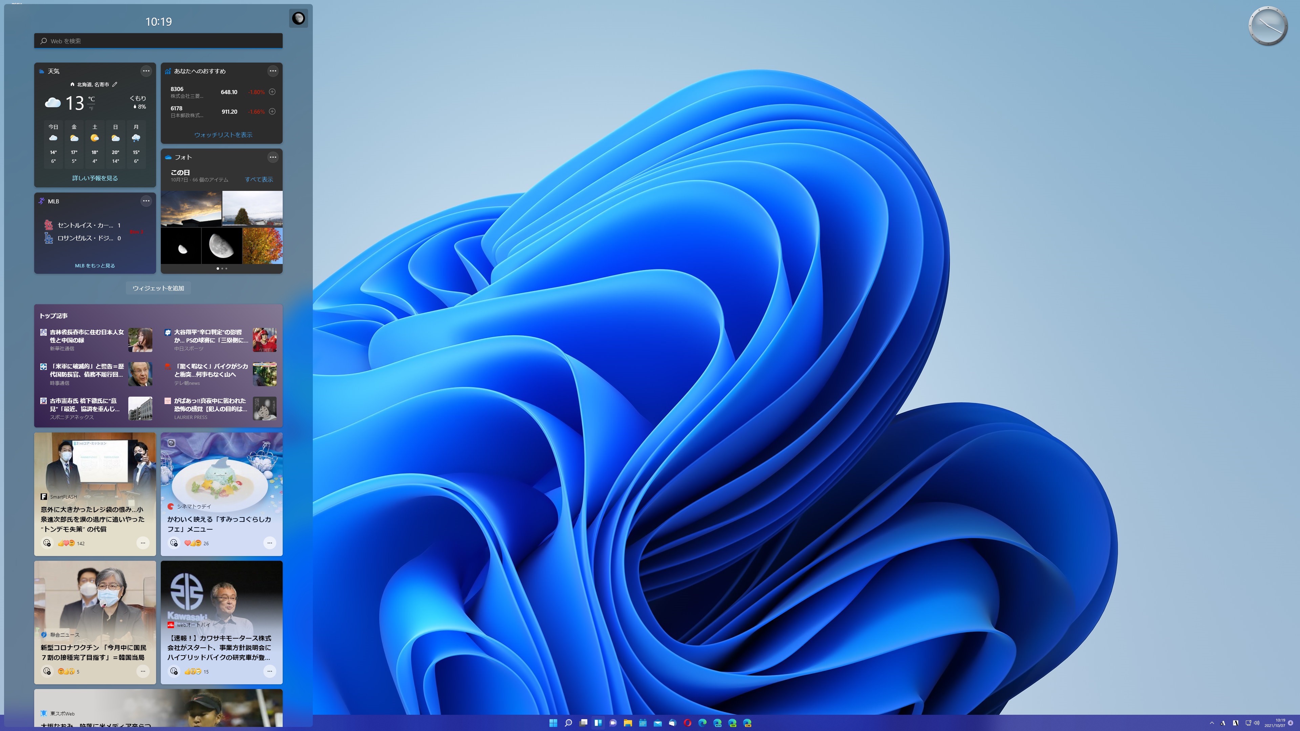Open the Windows Start menu
The width and height of the screenshot is (1300, 731).
pos(553,723)
